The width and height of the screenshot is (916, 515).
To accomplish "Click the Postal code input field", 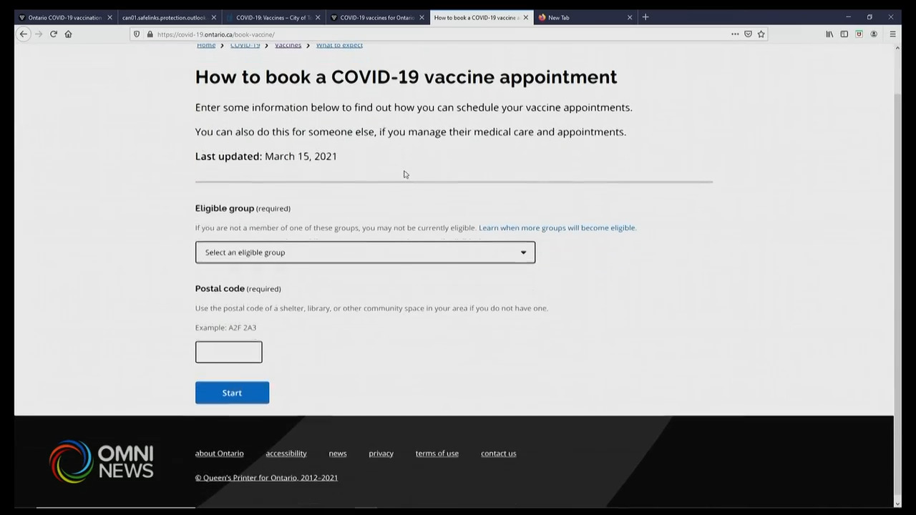I will [228, 352].
